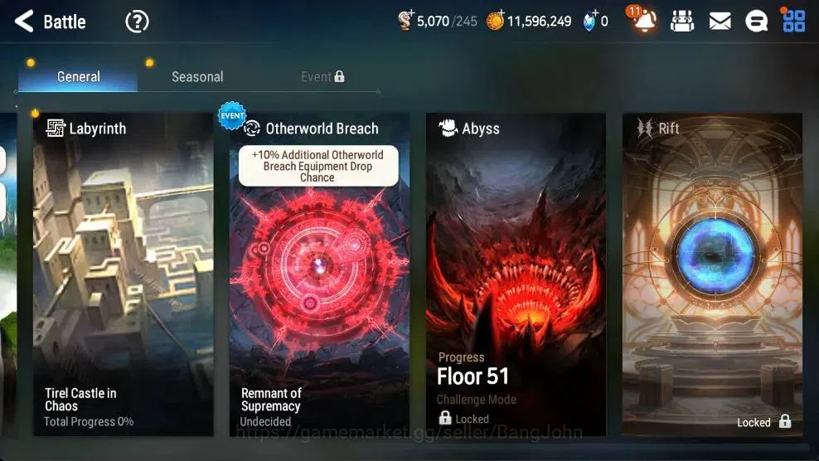
Task: Open the Abyss Floor 51 card
Action: pyautogui.click(x=516, y=274)
